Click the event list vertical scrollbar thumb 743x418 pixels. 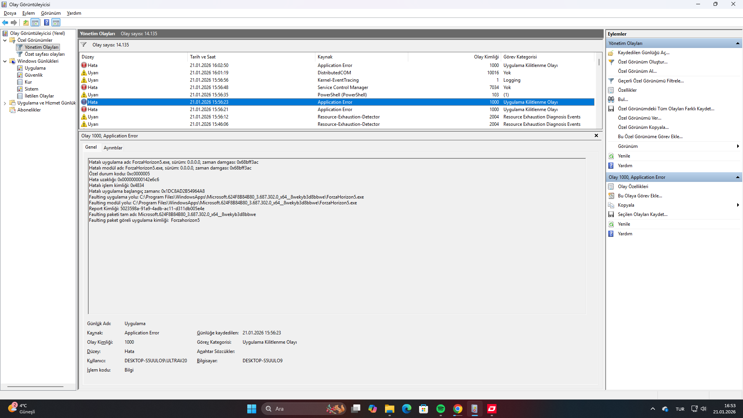click(x=599, y=62)
